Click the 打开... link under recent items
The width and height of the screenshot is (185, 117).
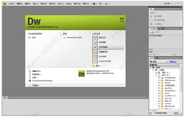[35, 38]
